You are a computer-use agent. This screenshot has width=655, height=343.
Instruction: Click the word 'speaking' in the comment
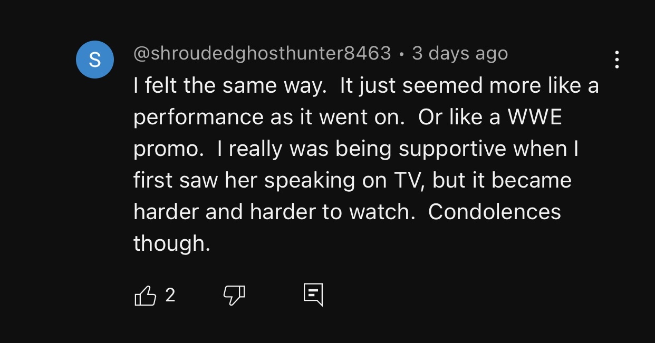point(310,180)
